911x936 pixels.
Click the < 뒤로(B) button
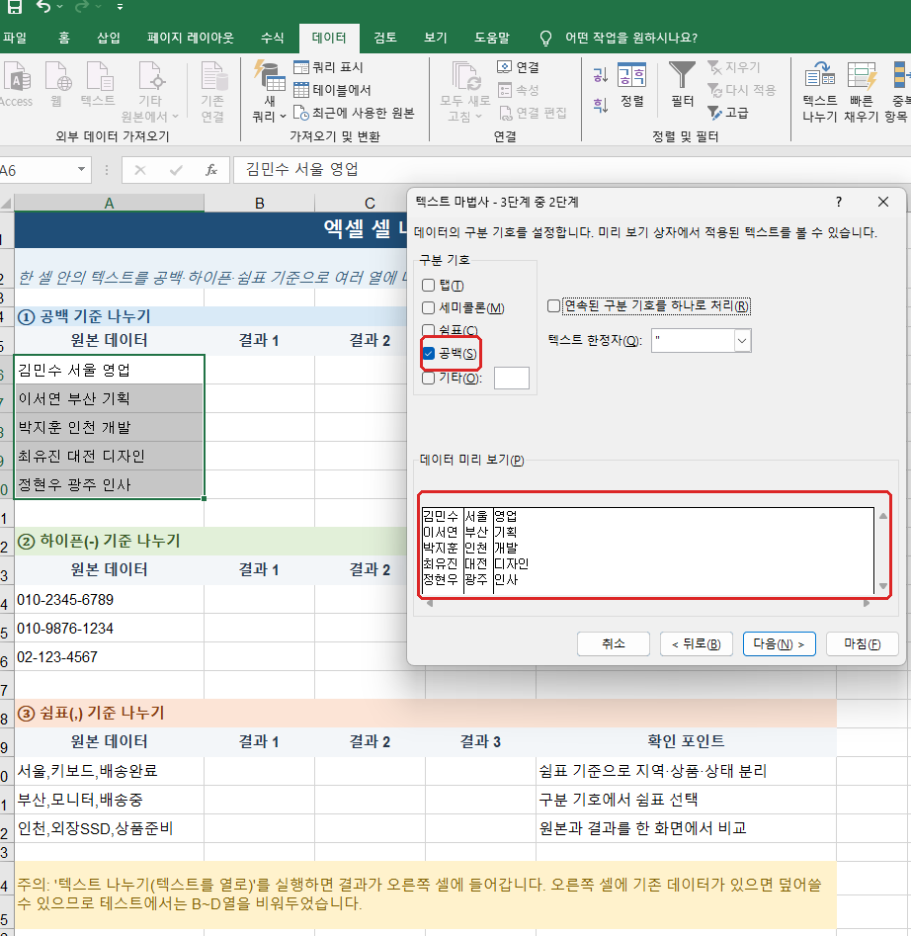tap(697, 643)
